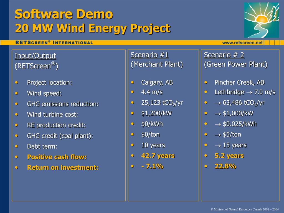Screen dimensions: 284x213
Task: Click 'GHG credit (coal plant):' label
Action: [x=60, y=136]
